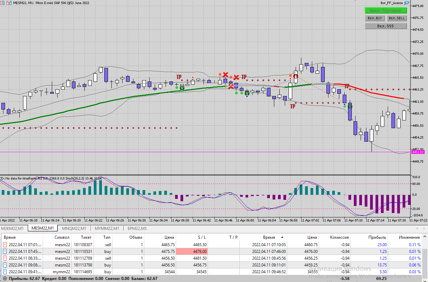Switch to the M2KM22,M1 chart tab
This screenshot has height=282, width=428.
12,228
